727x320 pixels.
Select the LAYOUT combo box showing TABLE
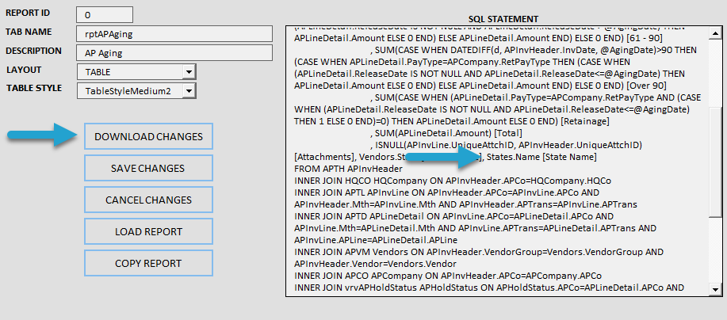(x=136, y=72)
